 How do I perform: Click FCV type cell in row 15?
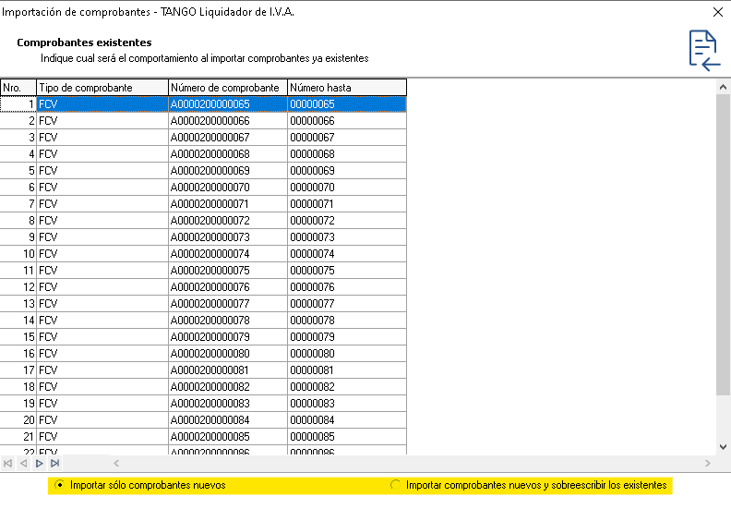(102, 337)
